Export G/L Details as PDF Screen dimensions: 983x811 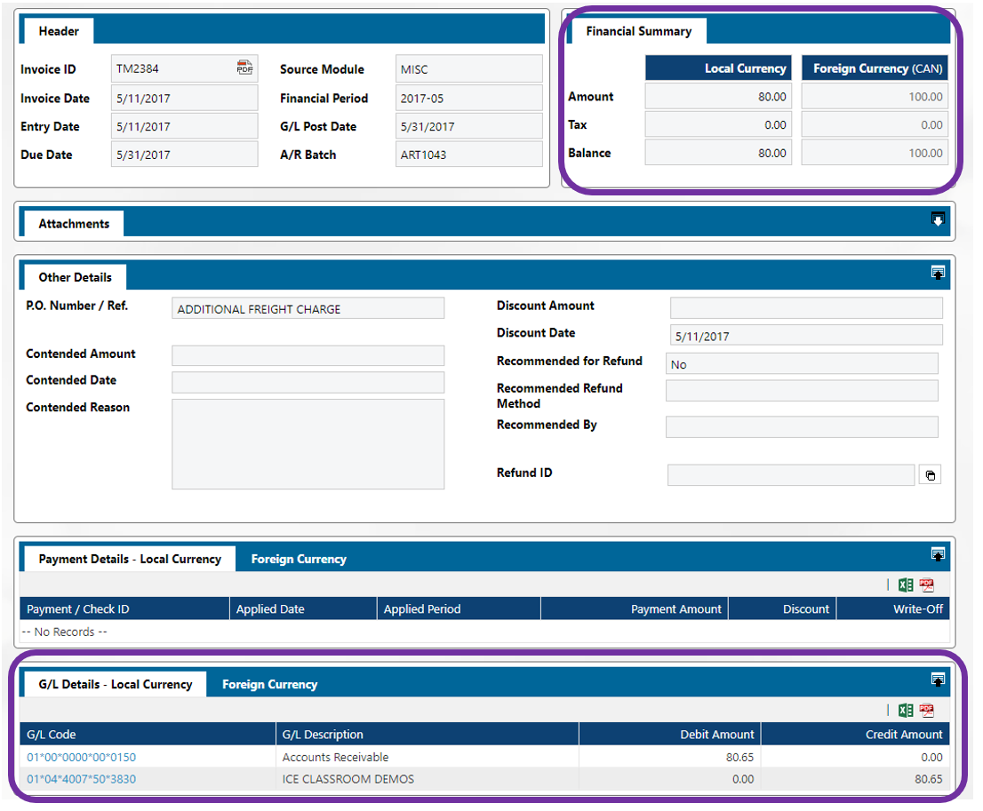926,710
